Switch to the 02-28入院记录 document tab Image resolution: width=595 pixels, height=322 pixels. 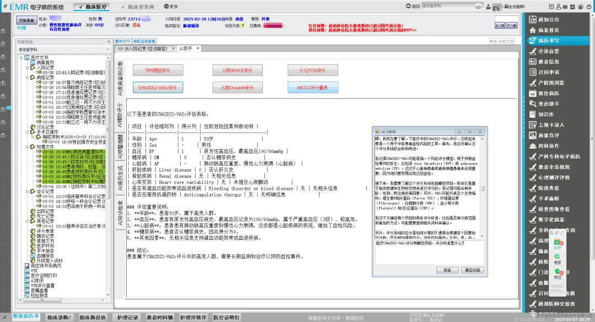pos(145,49)
